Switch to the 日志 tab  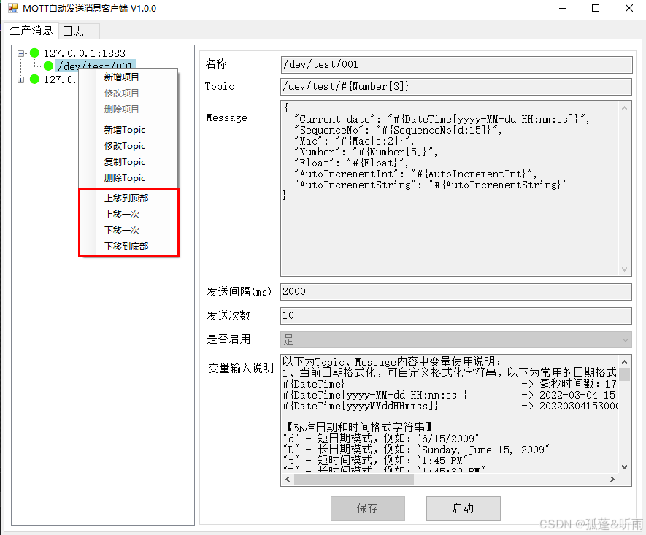tap(73, 31)
